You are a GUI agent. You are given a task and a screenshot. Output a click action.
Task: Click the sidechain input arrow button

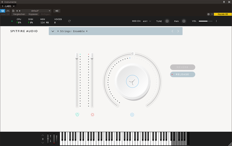click(57, 11)
